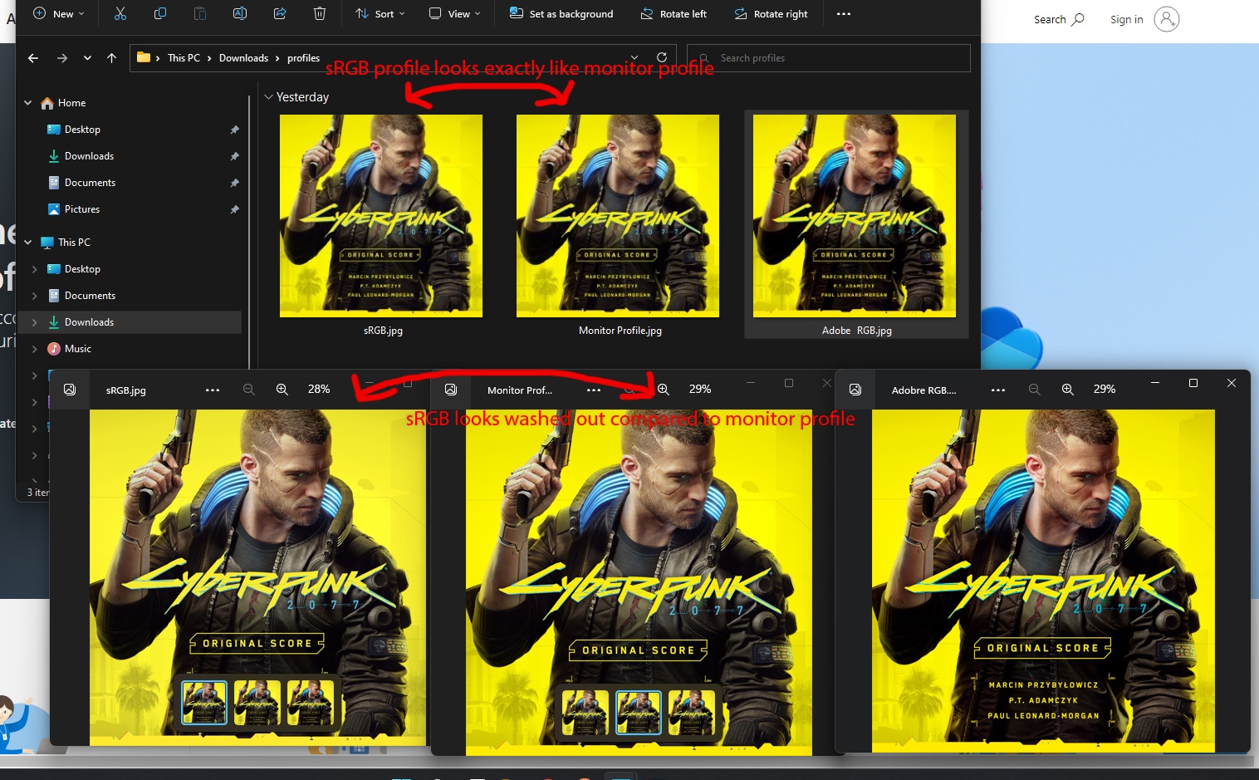
Task: Open recent locations dropdown arrow
Action: coord(87,58)
